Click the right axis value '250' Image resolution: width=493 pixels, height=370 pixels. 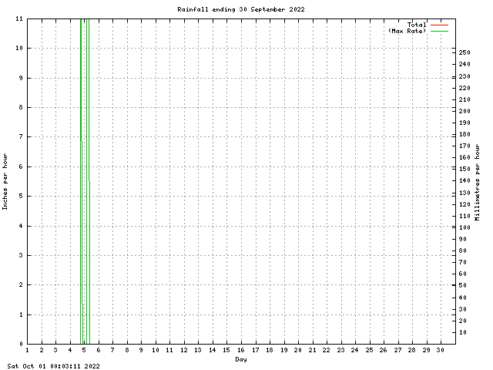coord(464,52)
